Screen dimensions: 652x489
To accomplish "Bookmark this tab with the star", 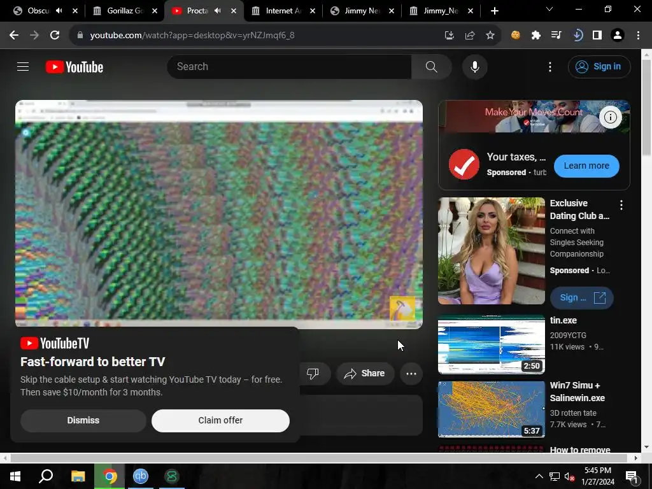I will pyautogui.click(x=490, y=36).
